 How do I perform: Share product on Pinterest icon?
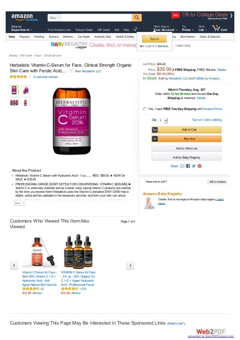[x=199, y=166]
